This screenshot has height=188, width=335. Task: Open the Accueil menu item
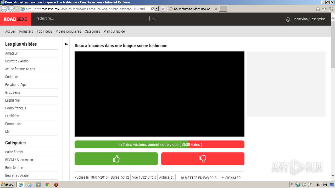(10, 31)
